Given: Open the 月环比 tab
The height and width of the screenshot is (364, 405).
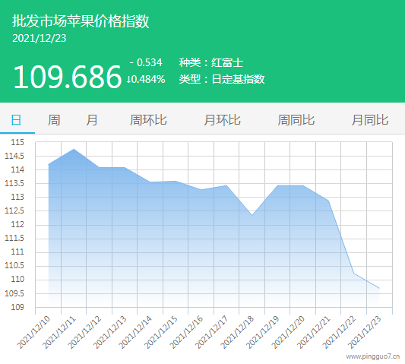Looking at the screenshot, I should click(x=222, y=120).
